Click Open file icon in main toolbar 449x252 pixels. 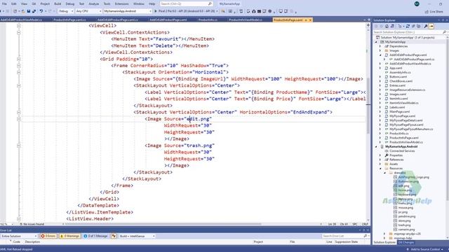pos(23,11)
